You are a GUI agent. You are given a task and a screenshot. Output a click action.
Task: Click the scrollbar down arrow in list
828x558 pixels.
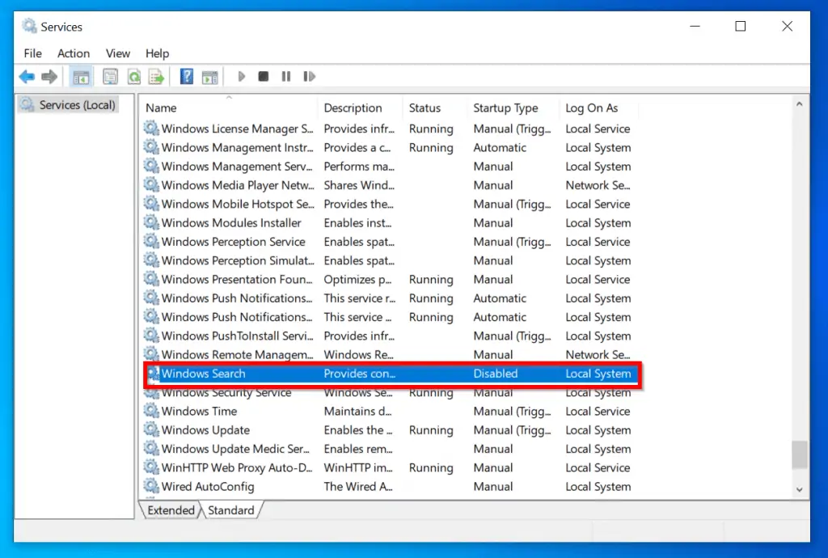click(x=799, y=489)
